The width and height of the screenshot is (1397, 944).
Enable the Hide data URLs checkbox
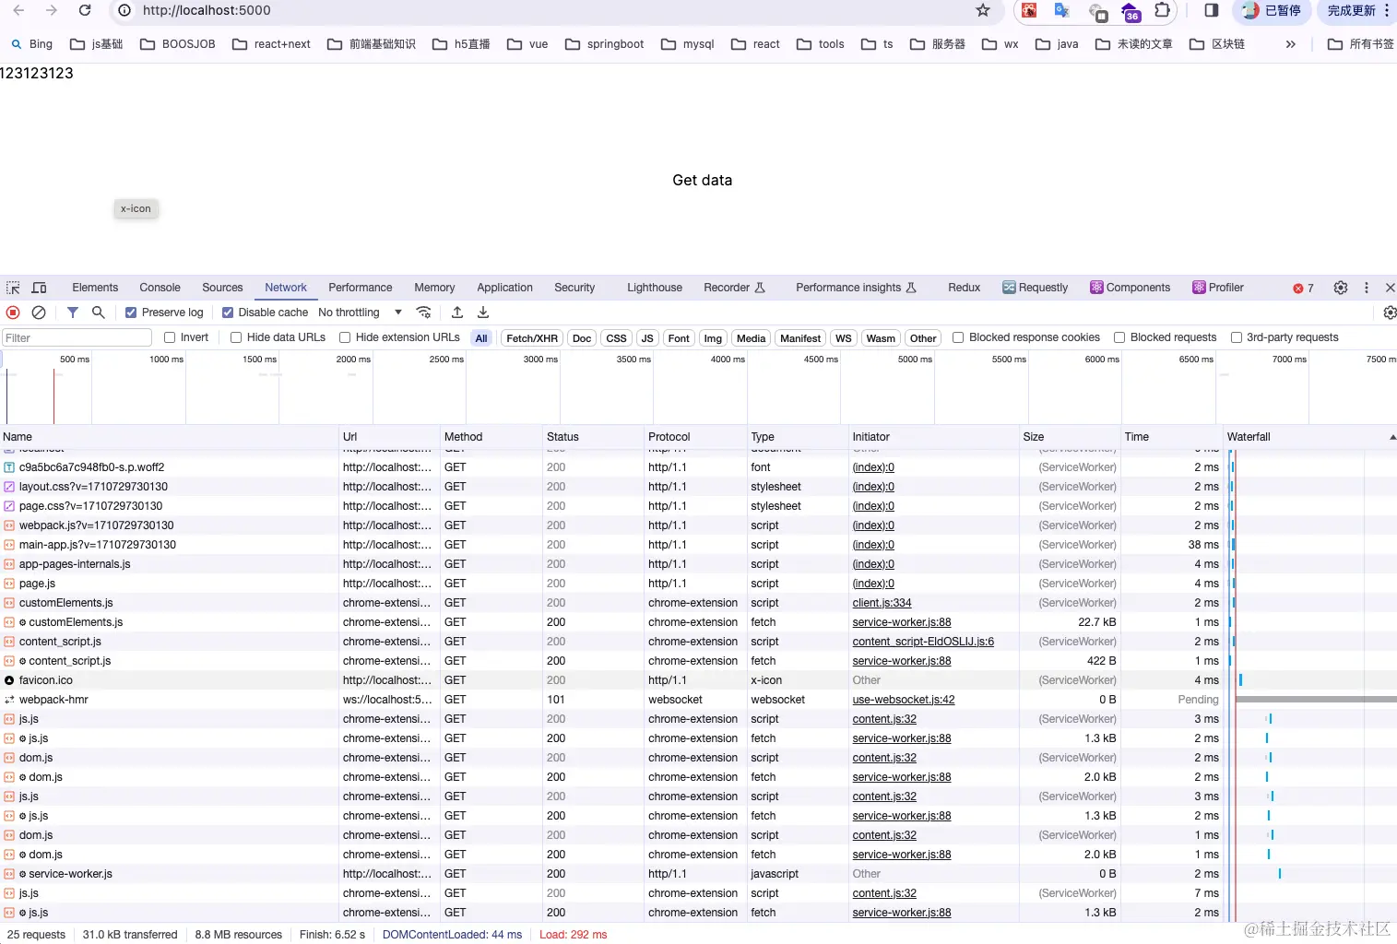click(x=236, y=337)
